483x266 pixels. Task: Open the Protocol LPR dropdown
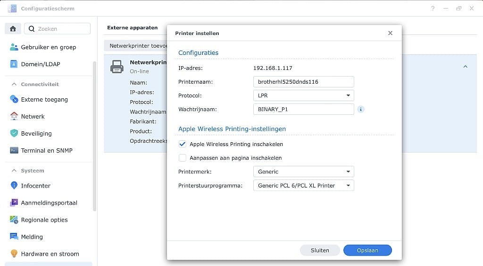[303, 95]
